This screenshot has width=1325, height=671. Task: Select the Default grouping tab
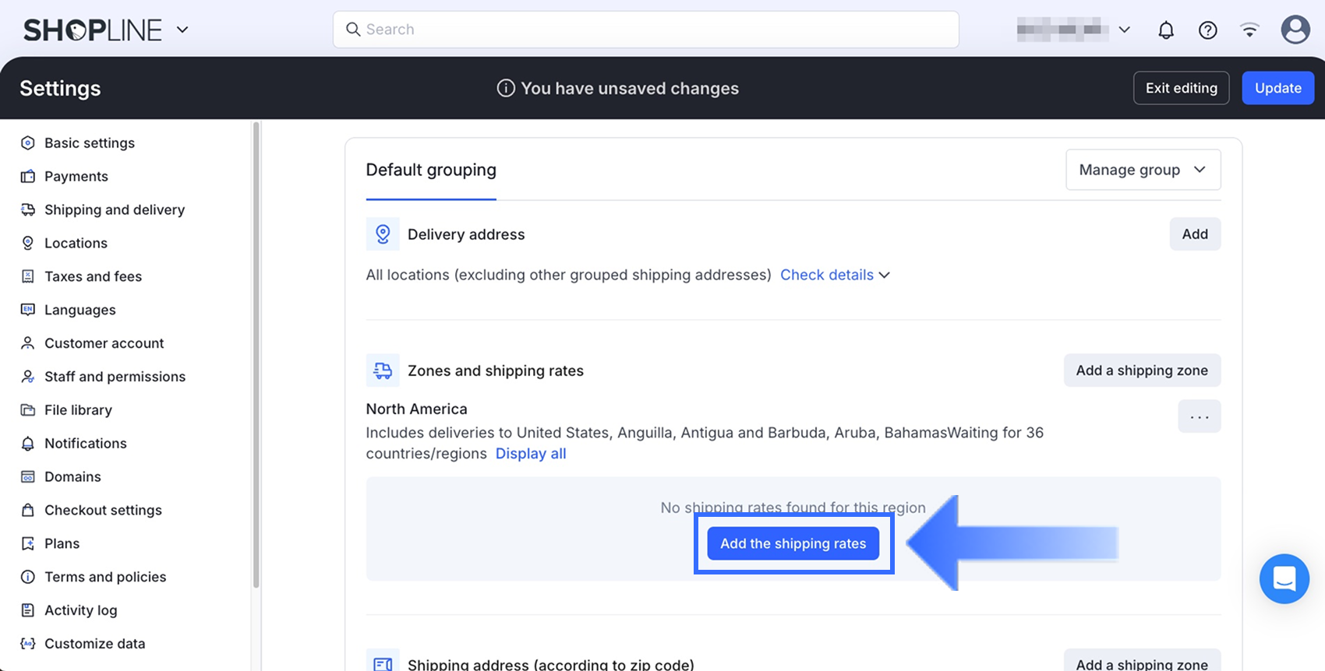point(431,170)
